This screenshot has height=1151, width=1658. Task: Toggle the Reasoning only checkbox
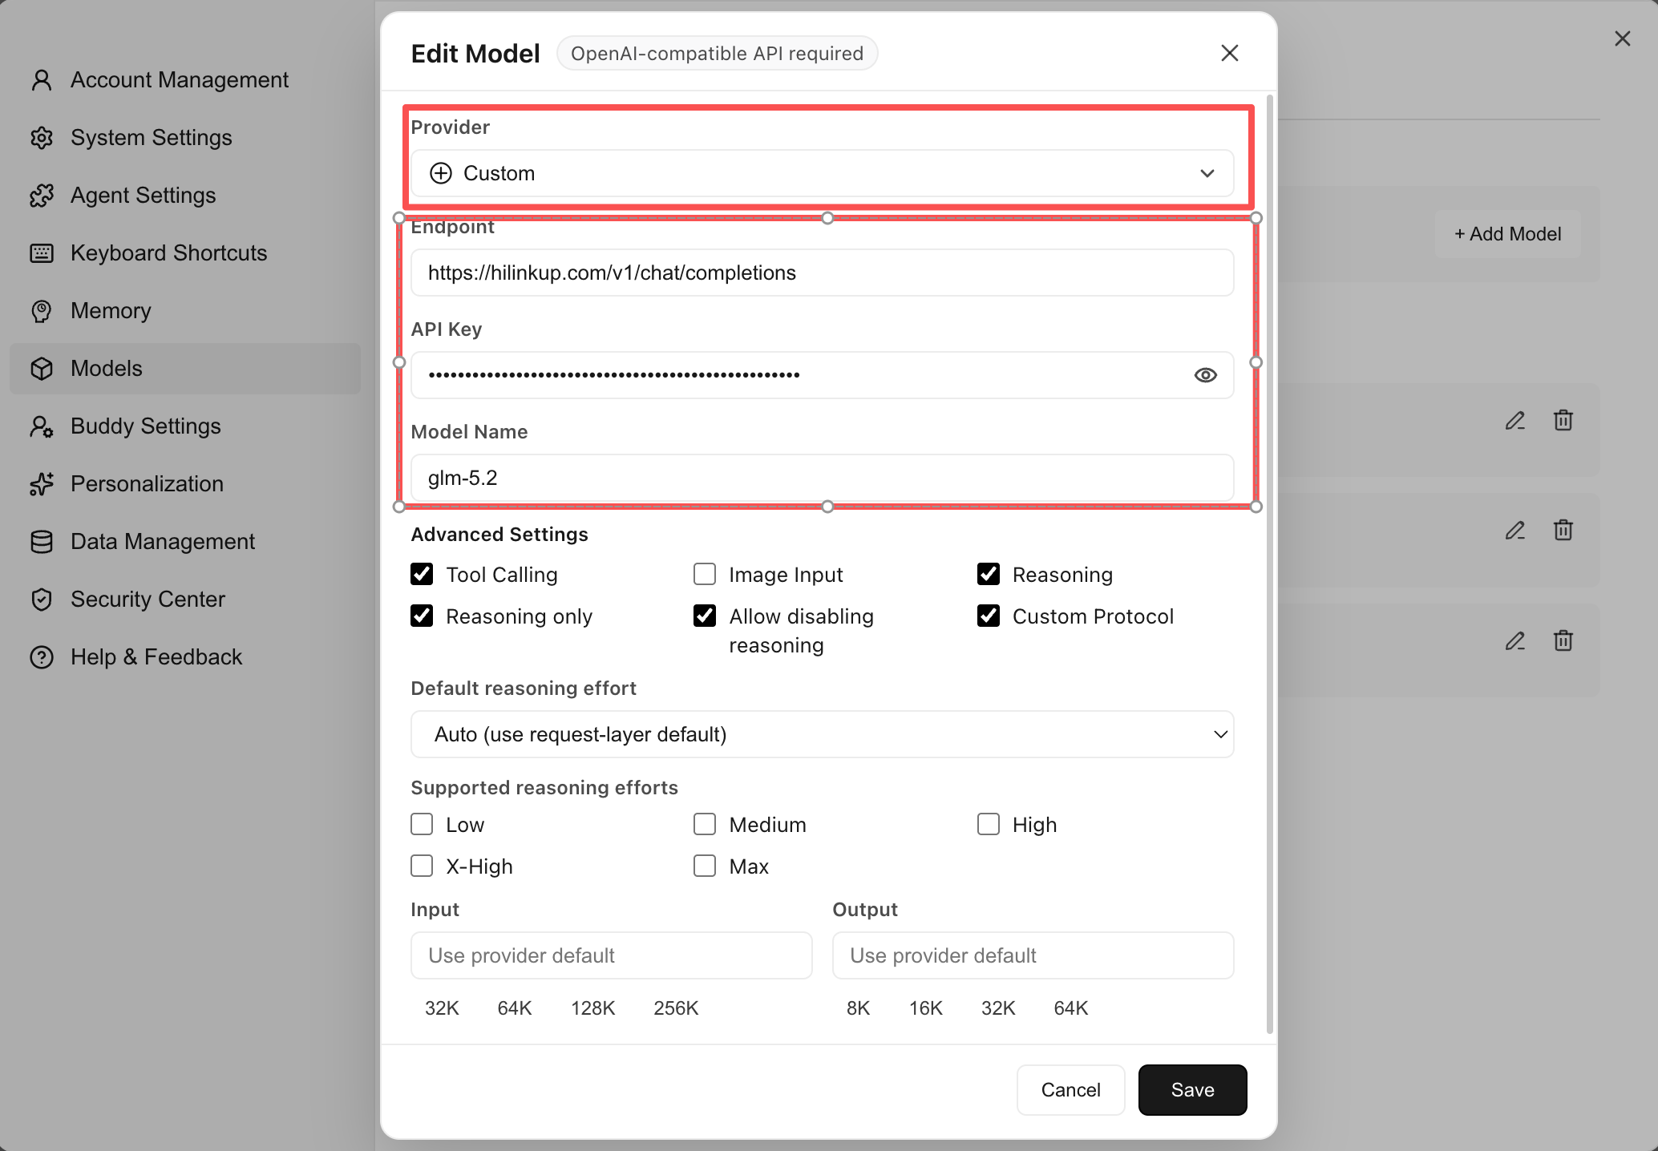click(422, 616)
